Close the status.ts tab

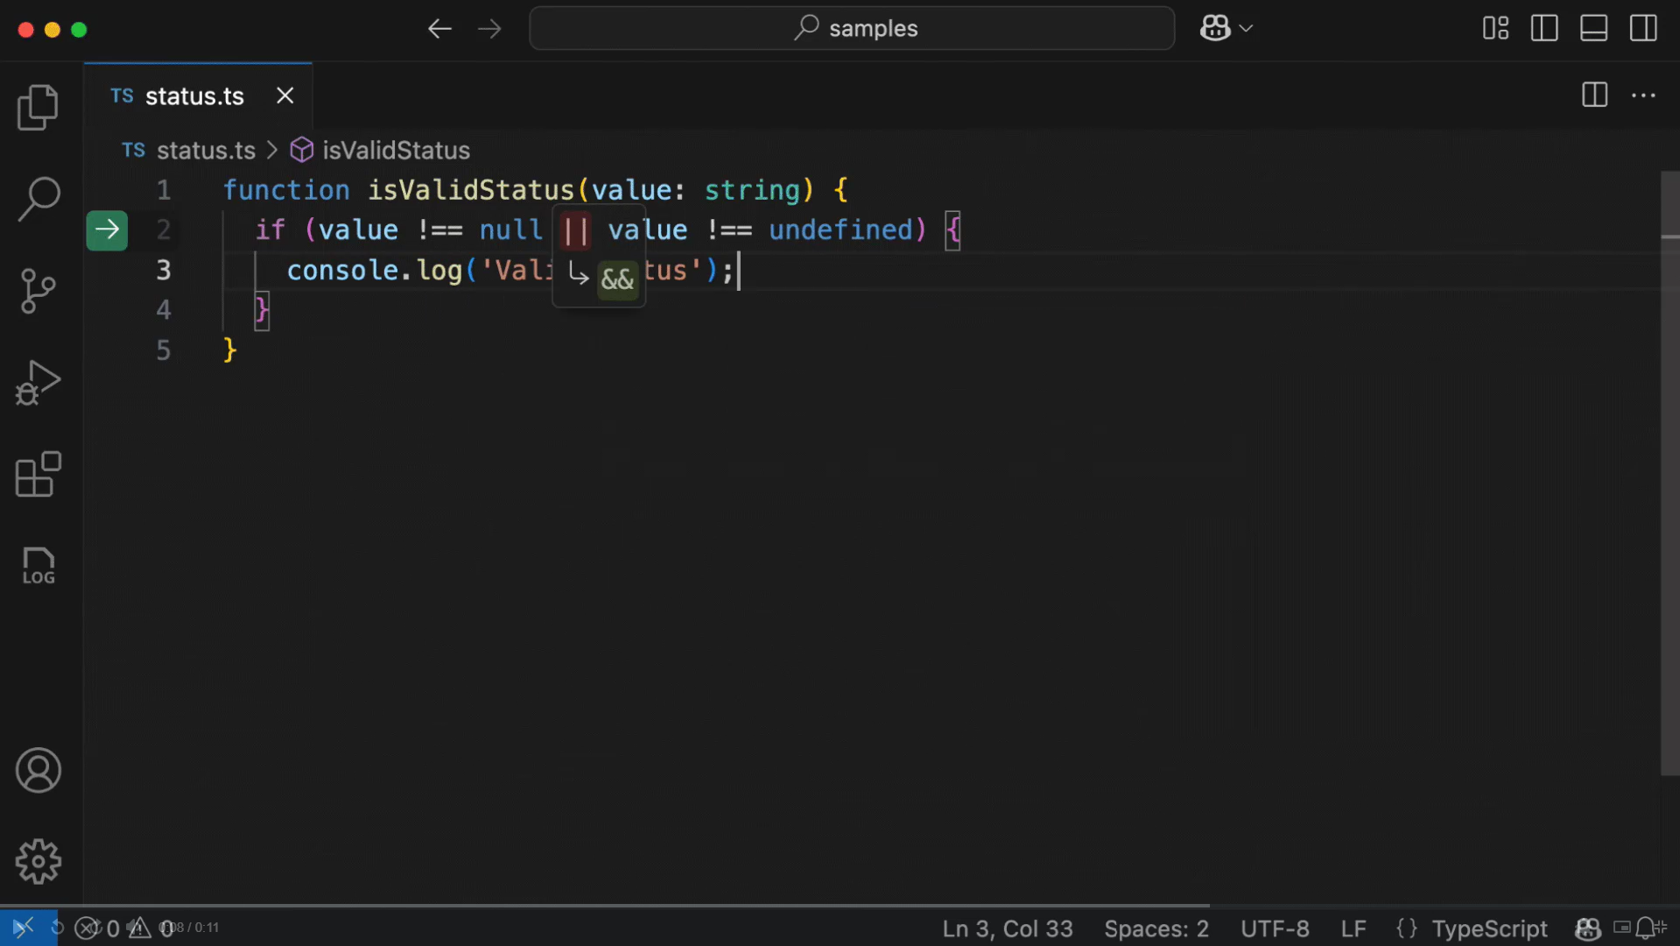[x=285, y=95]
